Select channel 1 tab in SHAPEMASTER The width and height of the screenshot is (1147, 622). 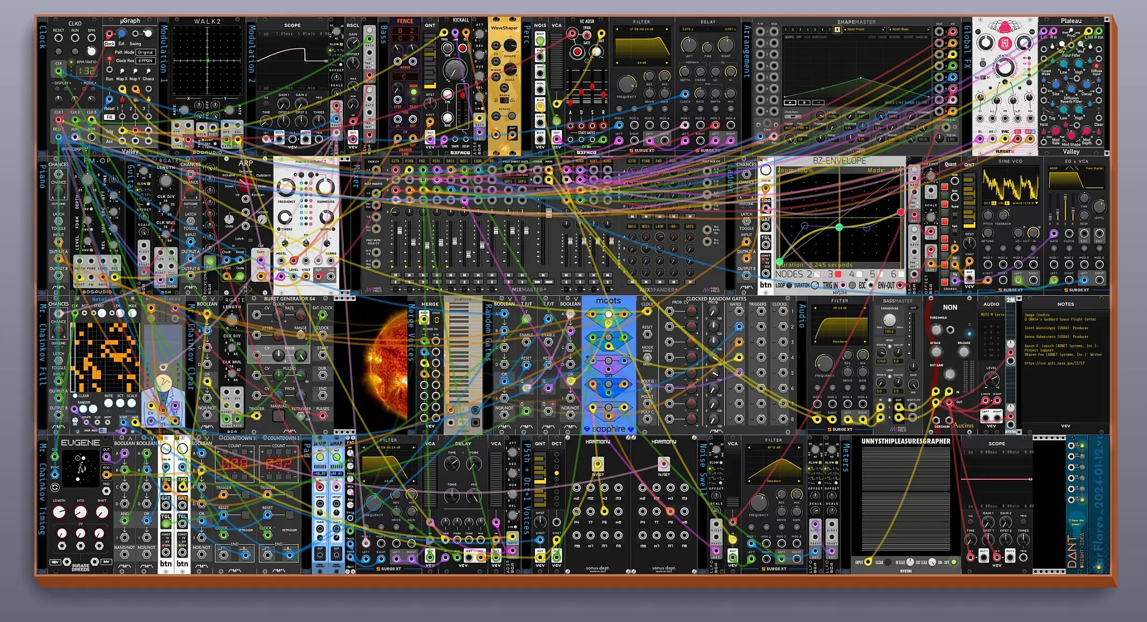(x=785, y=30)
